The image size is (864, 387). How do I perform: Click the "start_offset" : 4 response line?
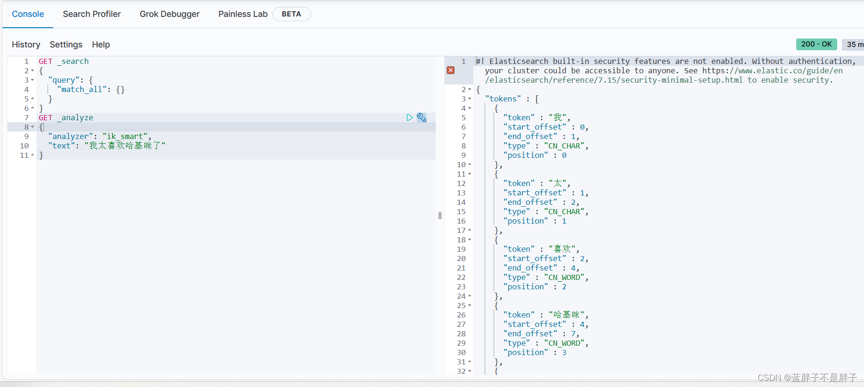tap(546, 324)
